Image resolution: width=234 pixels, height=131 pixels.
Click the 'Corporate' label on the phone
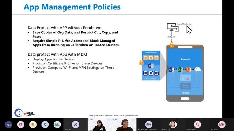point(185,59)
